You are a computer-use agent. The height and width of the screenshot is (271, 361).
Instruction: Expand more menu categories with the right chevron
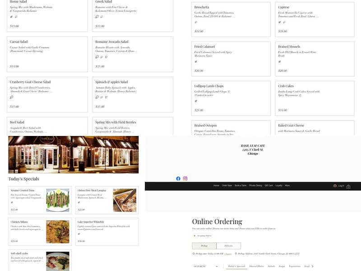[x=311, y=266]
